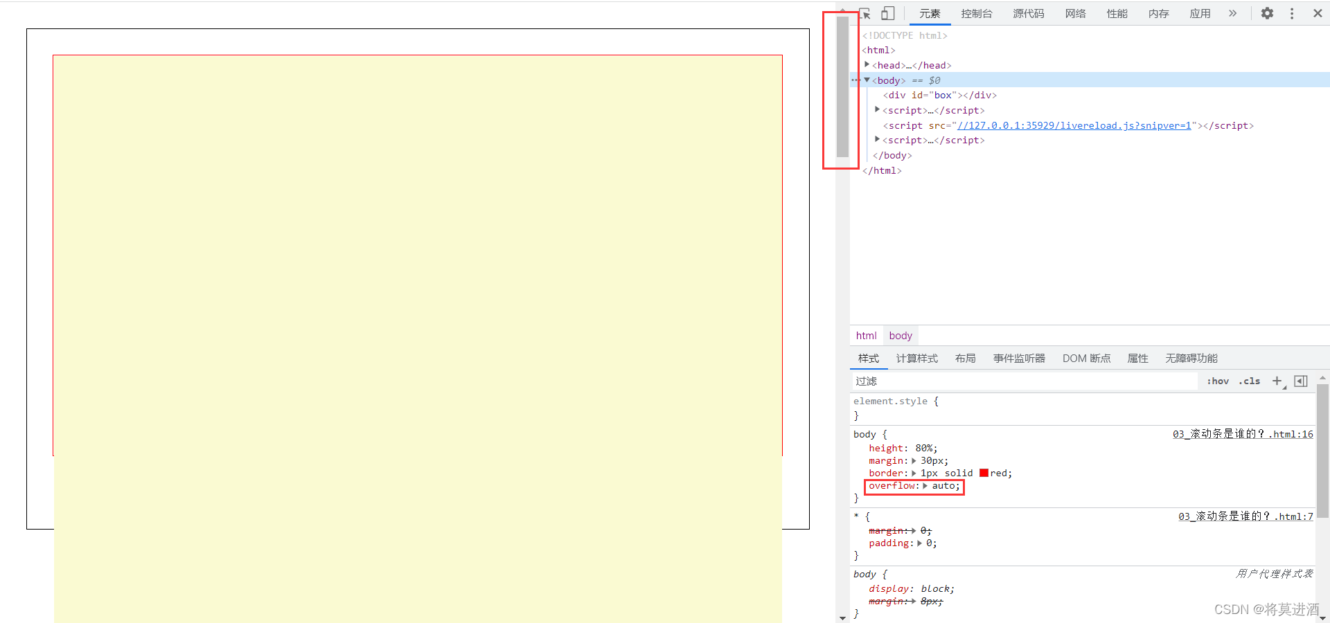Switch to the 源代码 tab
The width and height of the screenshot is (1330, 623).
click(x=1029, y=13)
